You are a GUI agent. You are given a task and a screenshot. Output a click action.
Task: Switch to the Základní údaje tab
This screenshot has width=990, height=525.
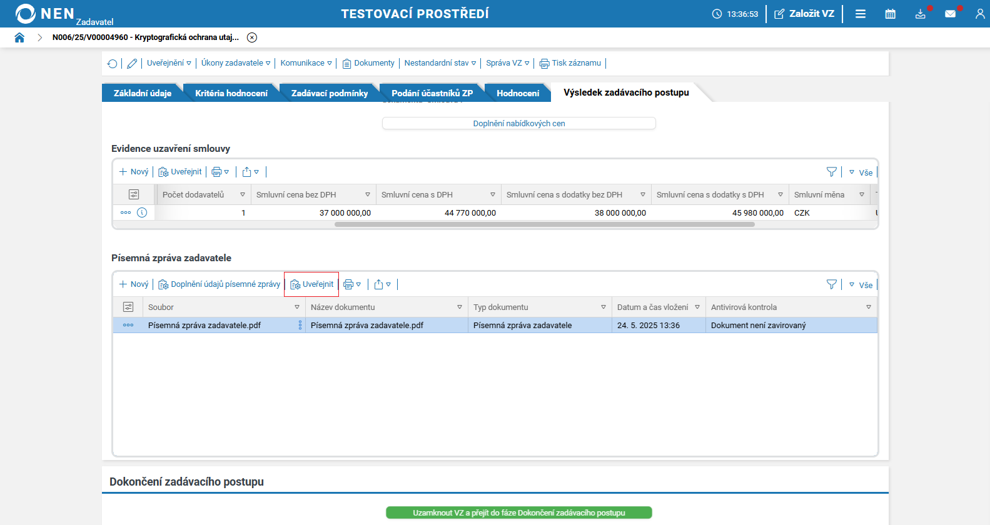pos(143,93)
